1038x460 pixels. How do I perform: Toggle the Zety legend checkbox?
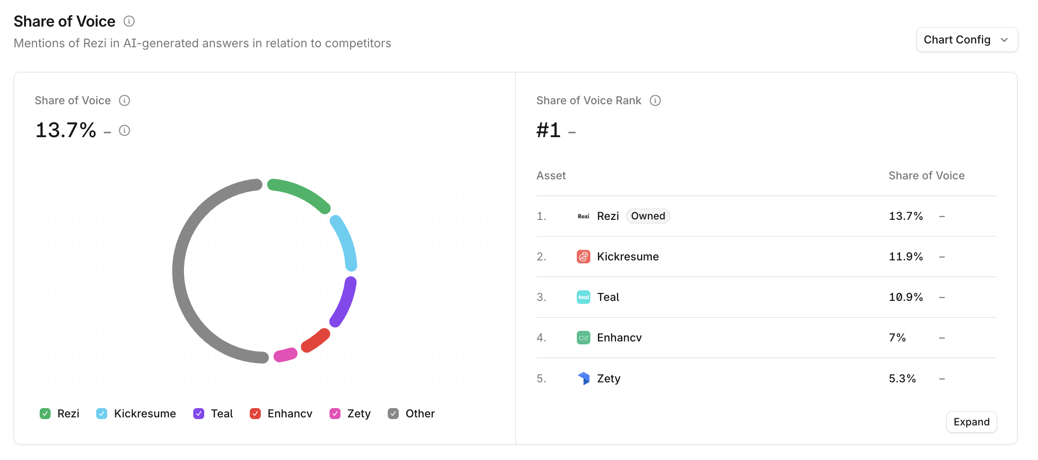pos(335,414)
